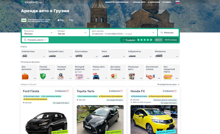Add Ford Fiesta to В избранное
The width and height of the screenshot is (220, 134).
coord(62,91)
